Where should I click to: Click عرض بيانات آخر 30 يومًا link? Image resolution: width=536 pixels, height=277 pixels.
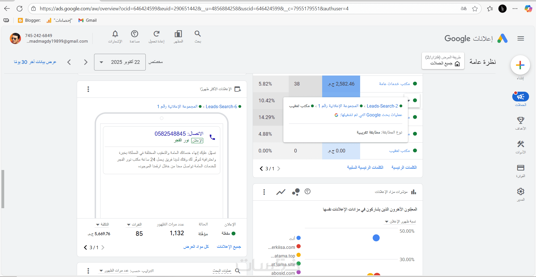pos(35,62)
